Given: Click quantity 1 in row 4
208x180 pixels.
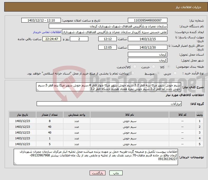Looking at the screenshot, I should [50, 138].
